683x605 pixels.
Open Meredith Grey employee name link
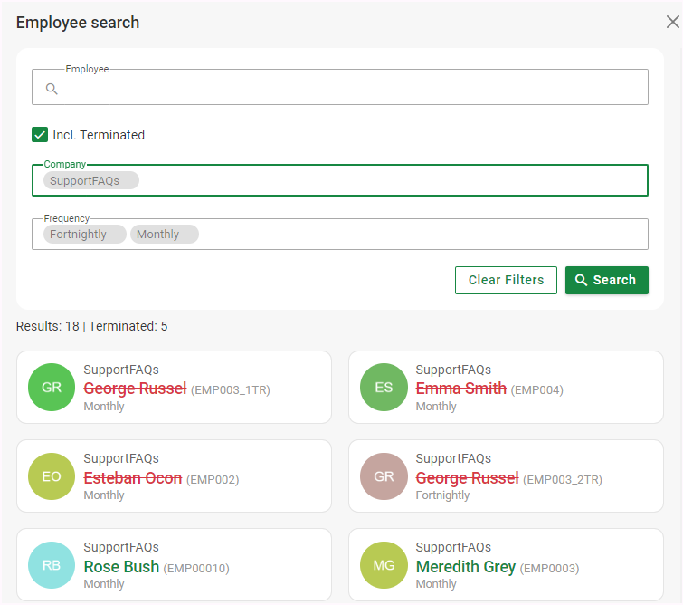(x=465, y=567)
